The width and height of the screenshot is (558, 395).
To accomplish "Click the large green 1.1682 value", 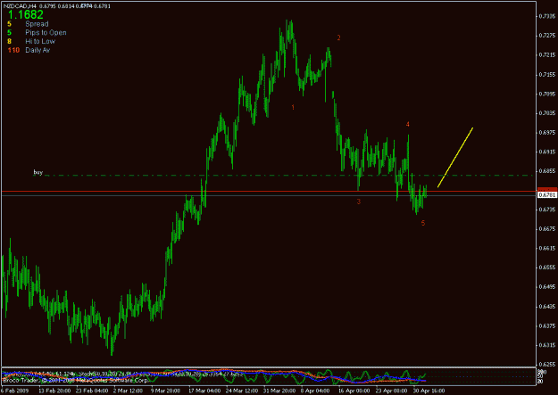I will coord(26,14).
